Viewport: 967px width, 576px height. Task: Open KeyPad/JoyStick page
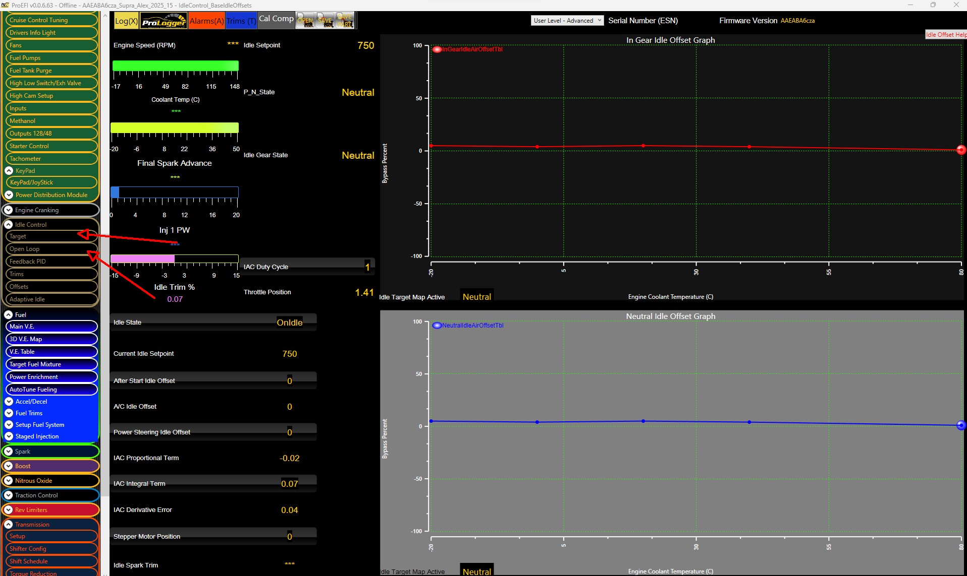51,182
